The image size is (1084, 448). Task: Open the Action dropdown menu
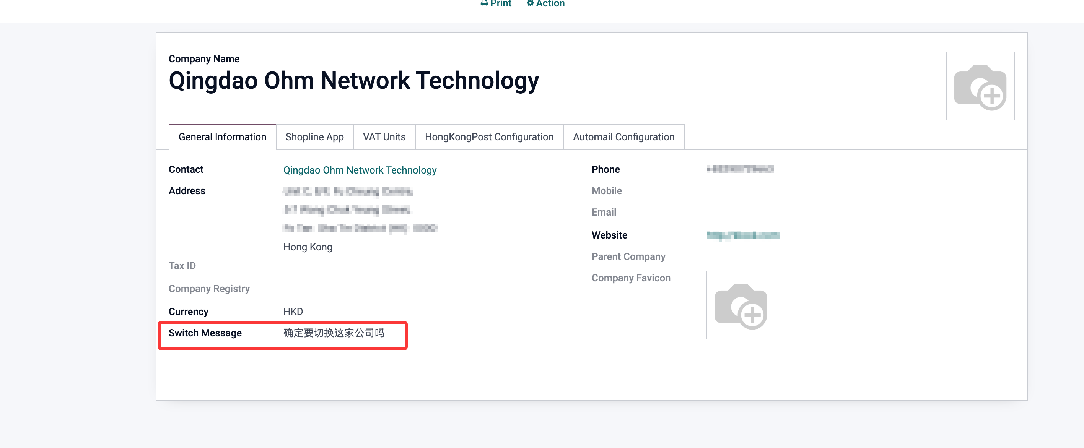pos(550,4)
